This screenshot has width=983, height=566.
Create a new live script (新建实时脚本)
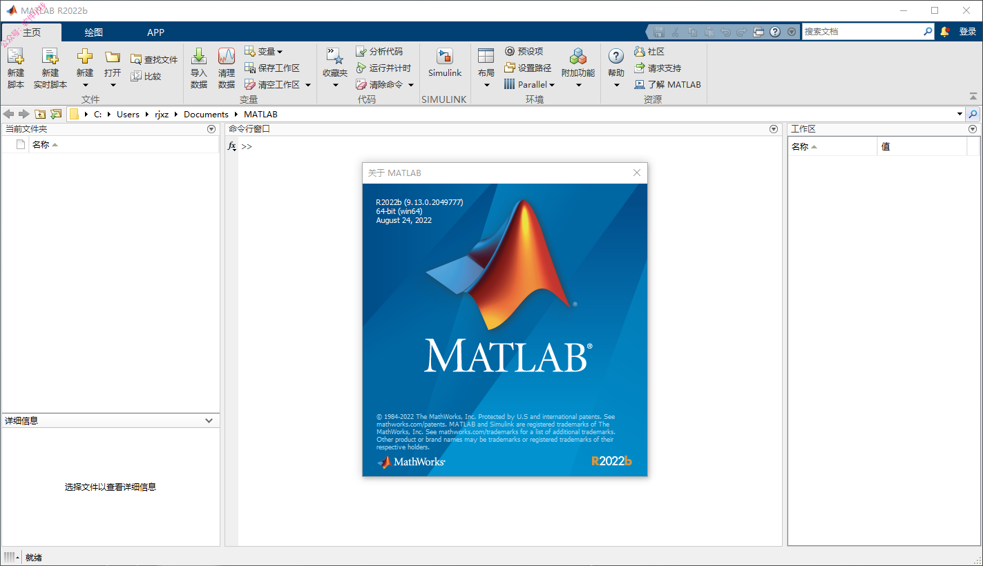click(50, 68)
